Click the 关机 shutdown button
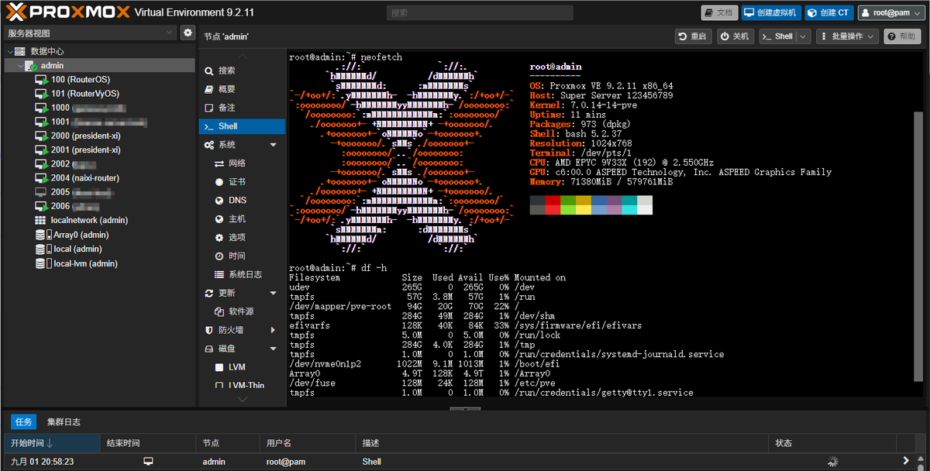 click(x=735, y=36)
